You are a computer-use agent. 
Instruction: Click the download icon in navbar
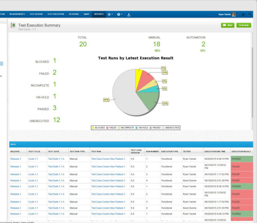click(x=129, y=14)
